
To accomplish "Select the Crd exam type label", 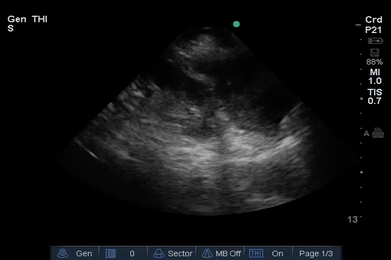I will [x=374, y=20].
